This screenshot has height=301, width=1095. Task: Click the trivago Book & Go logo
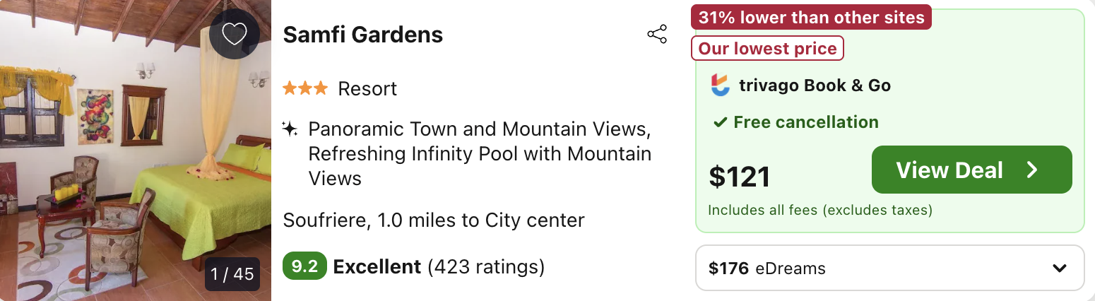click(720, 85)
